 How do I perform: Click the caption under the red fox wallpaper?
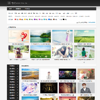point(18,44)
